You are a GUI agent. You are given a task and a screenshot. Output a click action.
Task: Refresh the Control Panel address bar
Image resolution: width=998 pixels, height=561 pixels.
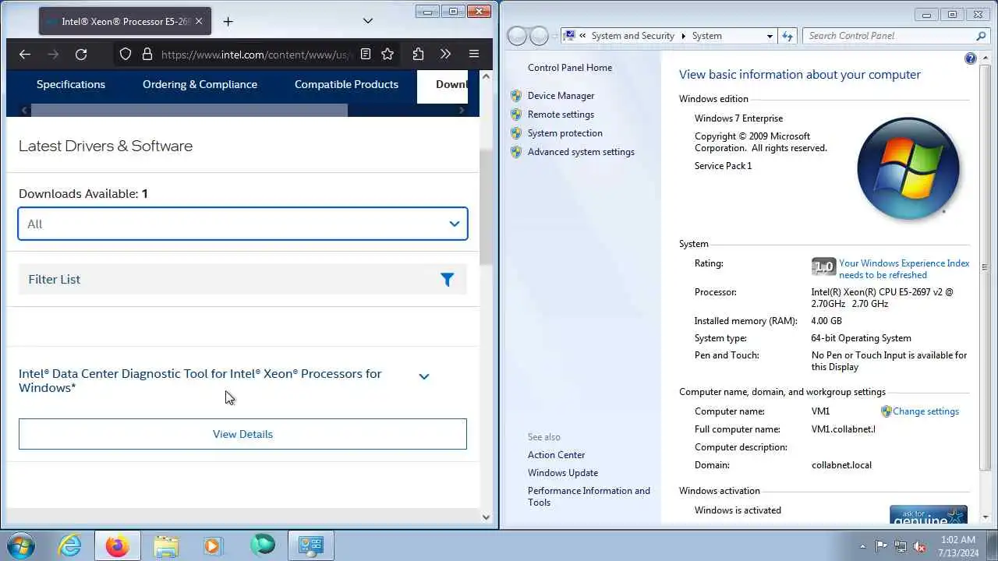tap(787, 36)
